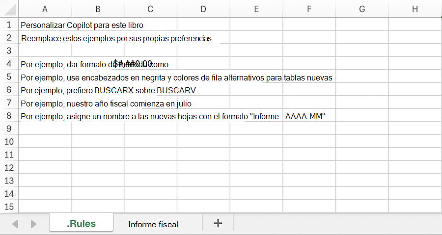Viewport: 442px width, 235px height.
Task: Switch to the .Rules sheet tab
Action: click(x=82, y=223)
